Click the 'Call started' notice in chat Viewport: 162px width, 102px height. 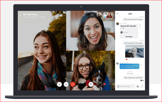tap(130, 74)
